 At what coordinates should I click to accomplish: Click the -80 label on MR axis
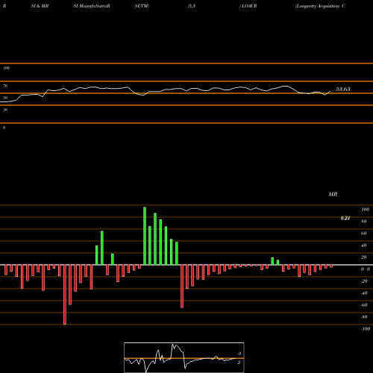(x=364, y=317)
